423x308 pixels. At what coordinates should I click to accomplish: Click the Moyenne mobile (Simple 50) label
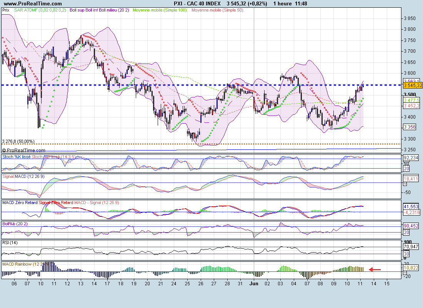[x=217, y=10]
